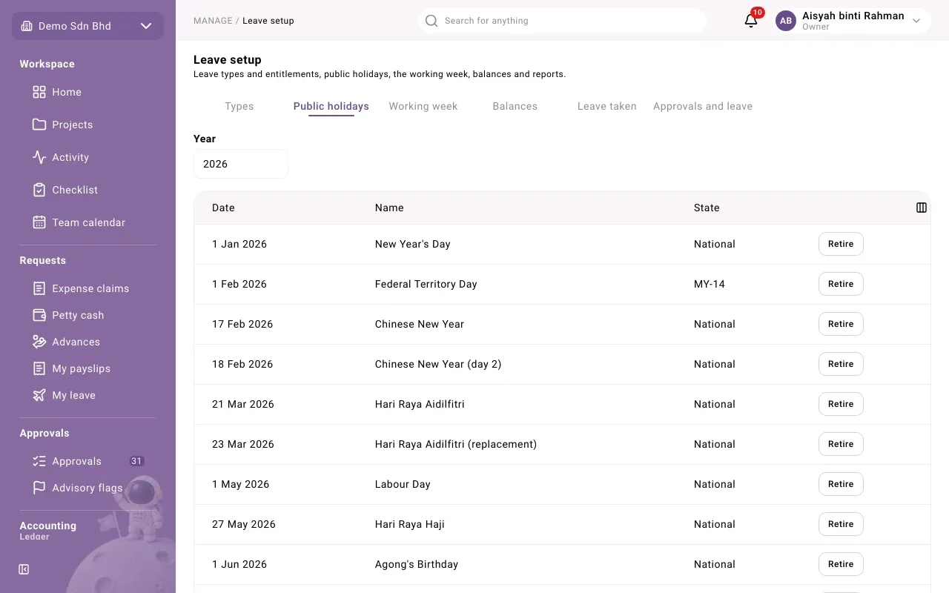Open the Year 2026 selector
Image resolution: width=949 pixels, height=593 pixels.
[240, 164]
